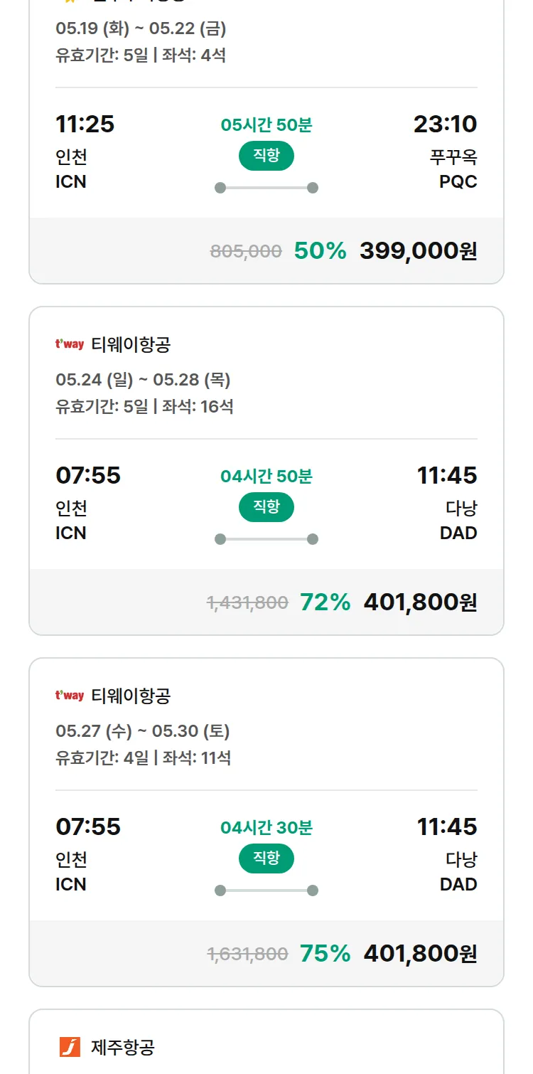Click the 50% discount label
The height and width of the screenshot is (1074, 533).
(x=320, y=251)
